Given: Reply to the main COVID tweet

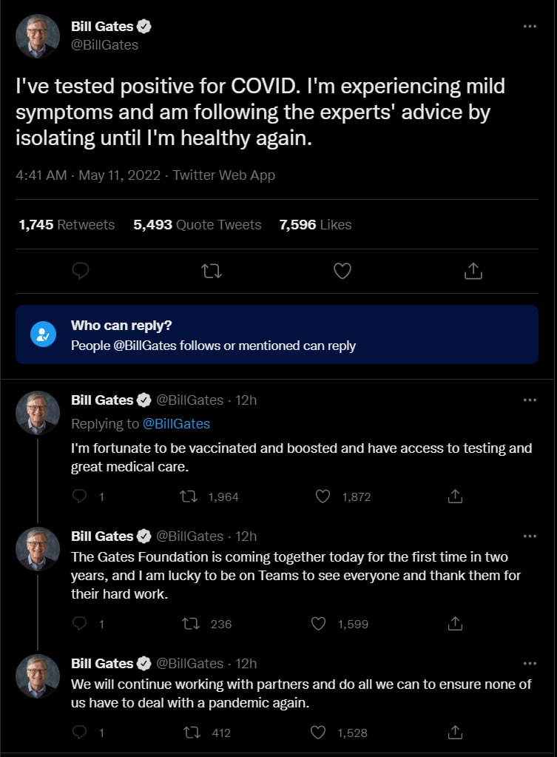Looking at the screenshot, I should (81, 272).
